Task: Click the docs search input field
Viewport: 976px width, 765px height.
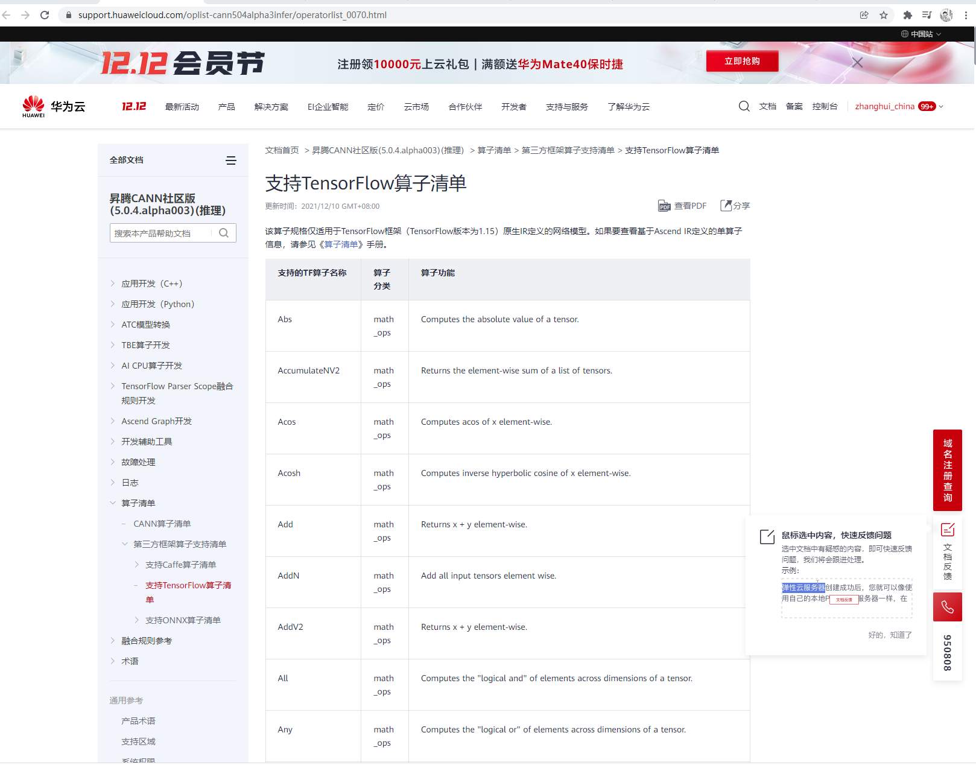Action: coord(161,233)
